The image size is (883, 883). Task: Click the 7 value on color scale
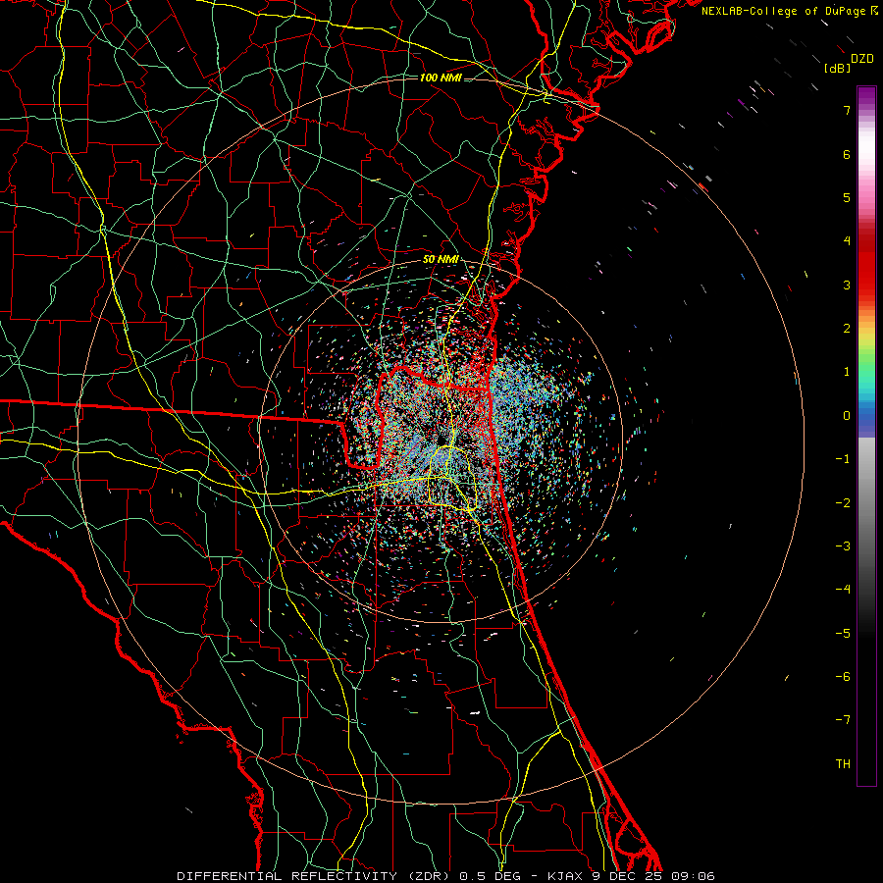[x=847, y=110]
